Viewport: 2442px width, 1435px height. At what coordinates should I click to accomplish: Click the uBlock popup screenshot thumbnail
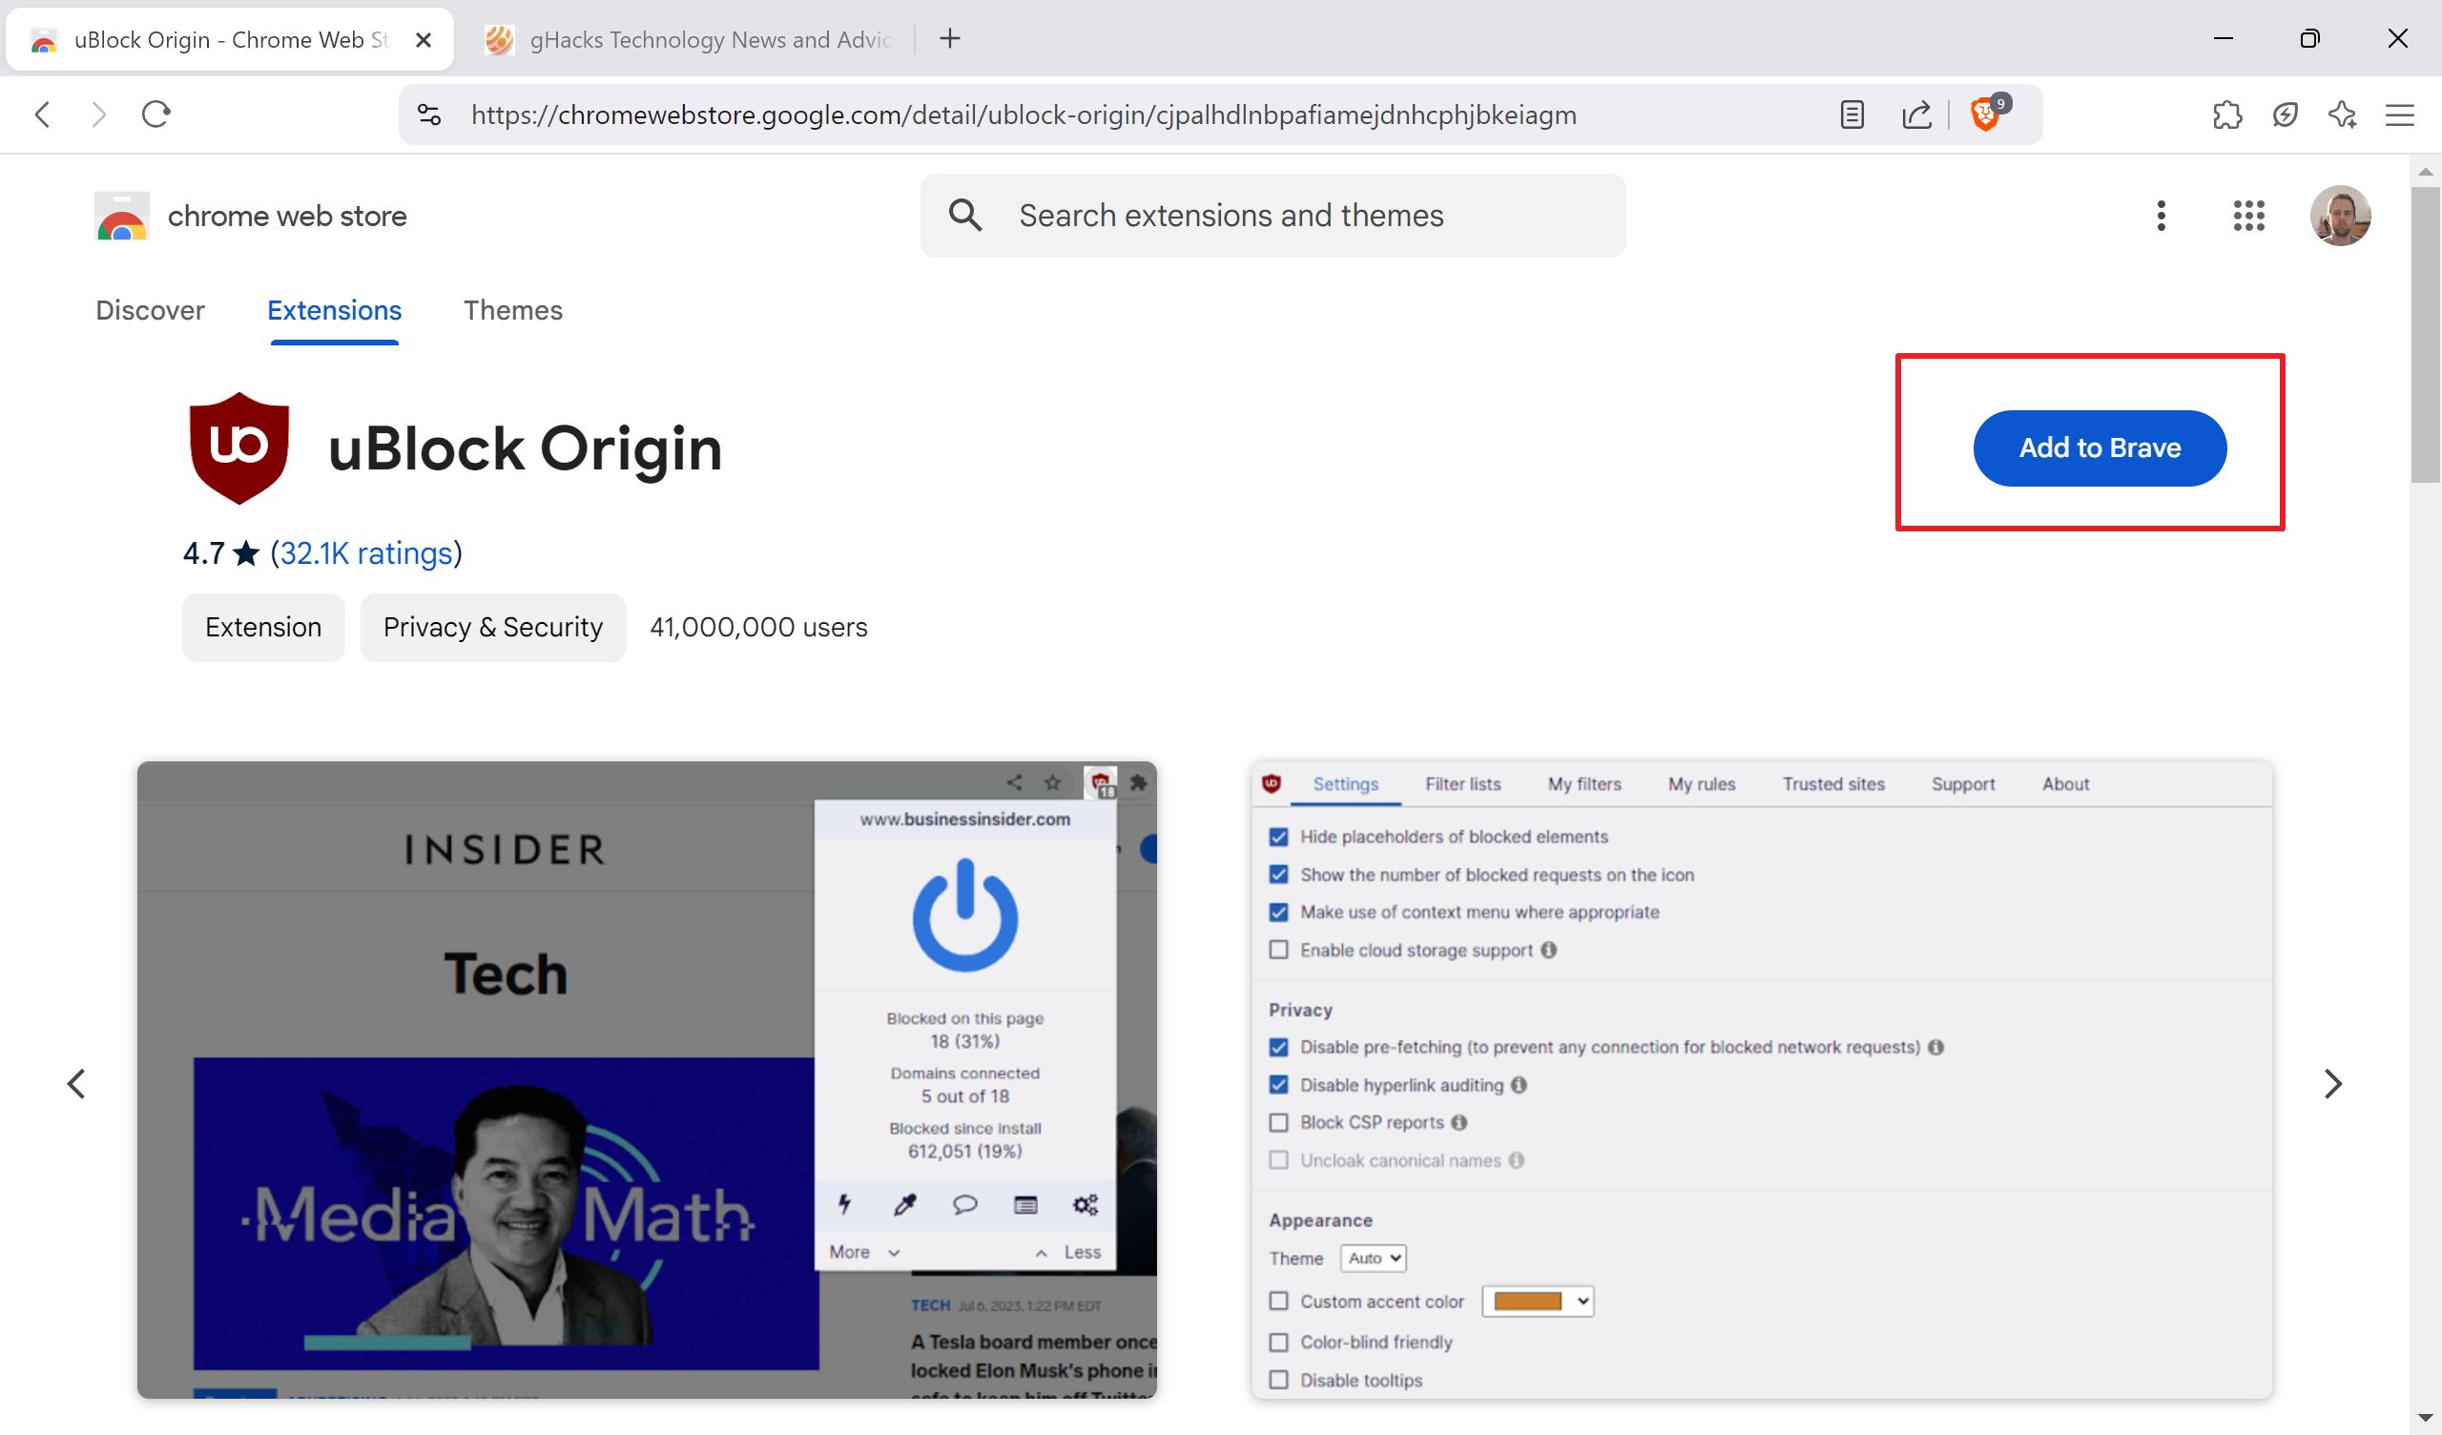pyautogui.click(x=647, y=1079)
